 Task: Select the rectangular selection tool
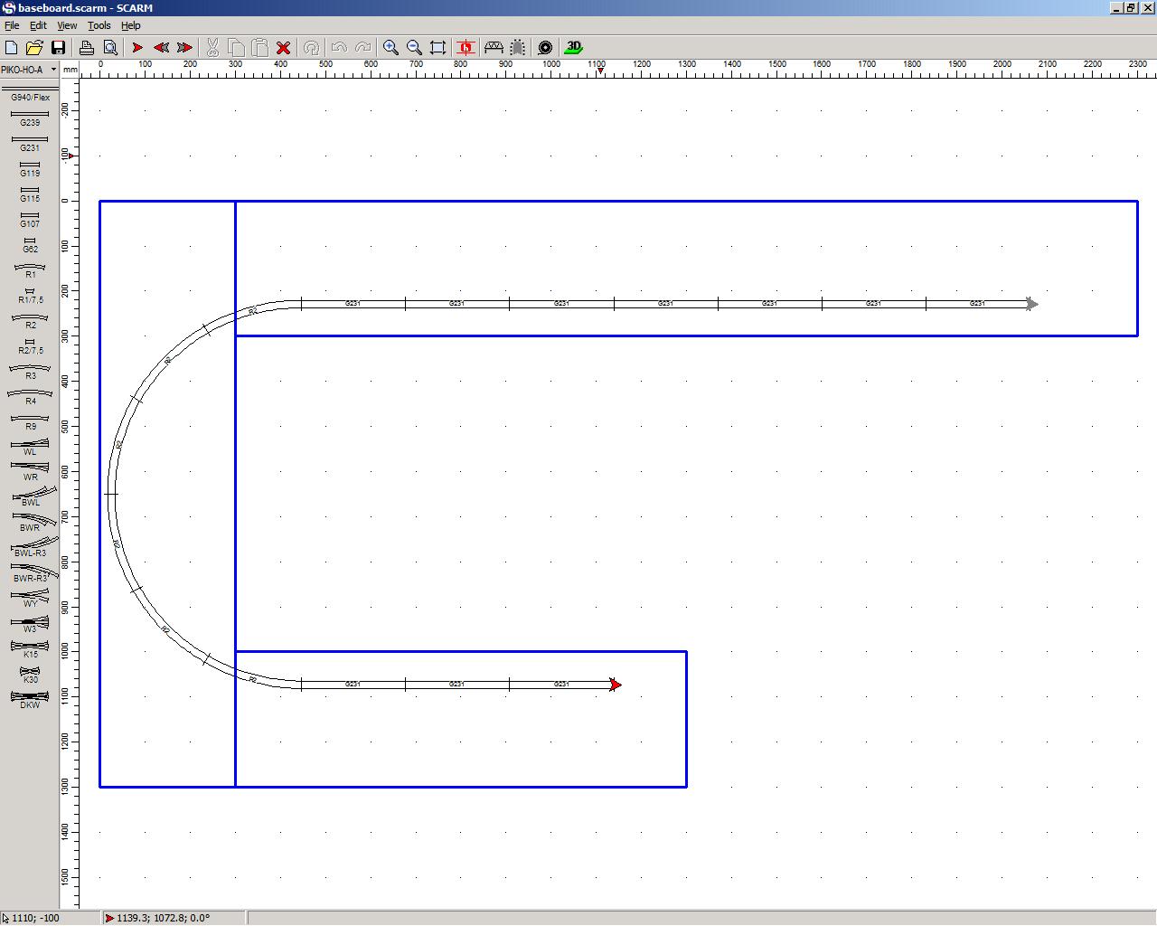(437, 47)
